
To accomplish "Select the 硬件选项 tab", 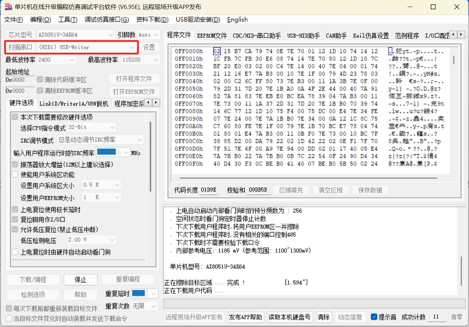I will [22, 103].
